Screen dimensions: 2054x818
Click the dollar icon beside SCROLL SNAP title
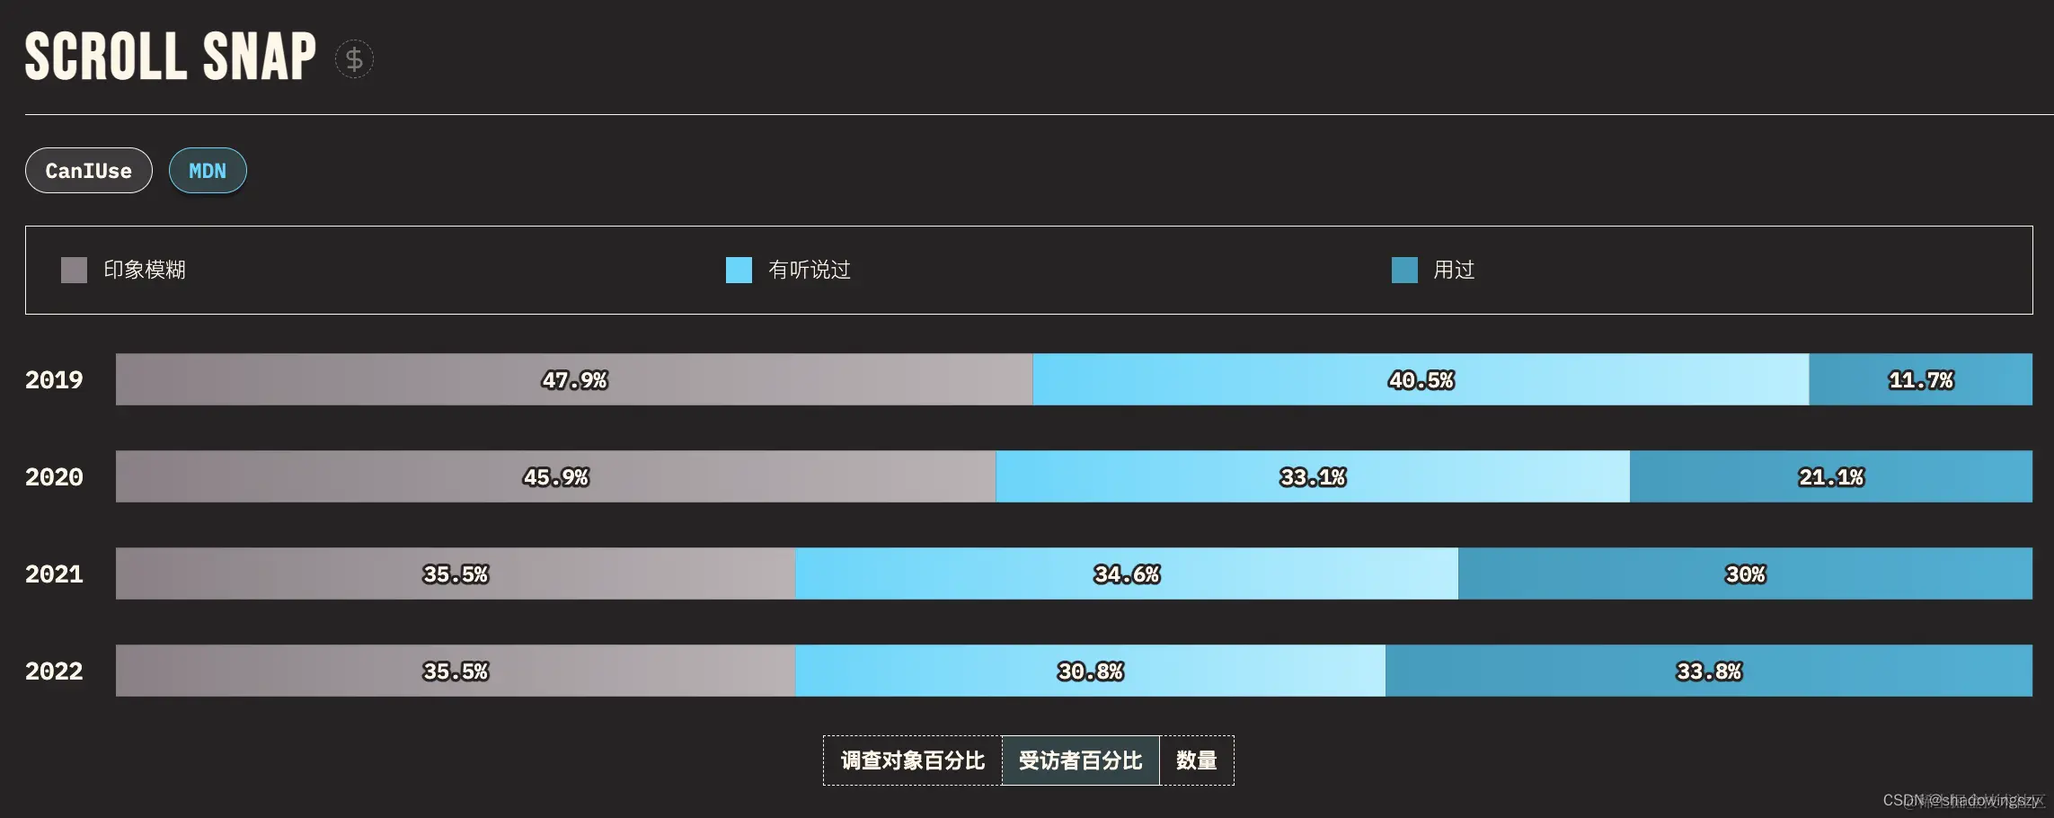tap(354, 58)
